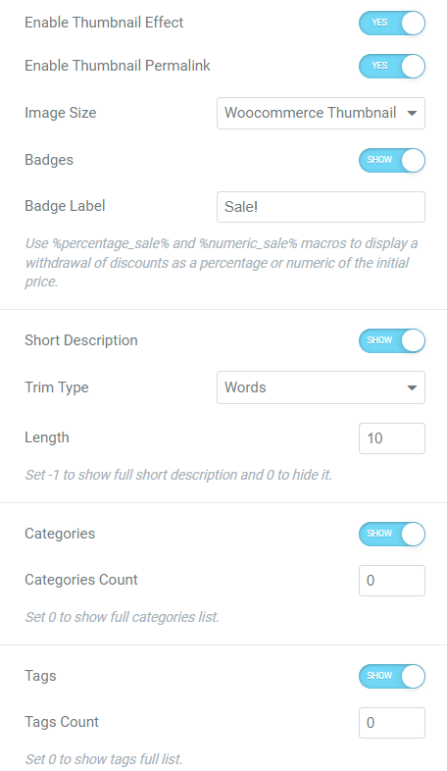Toggle the Badges show switch

click(391, 160)
